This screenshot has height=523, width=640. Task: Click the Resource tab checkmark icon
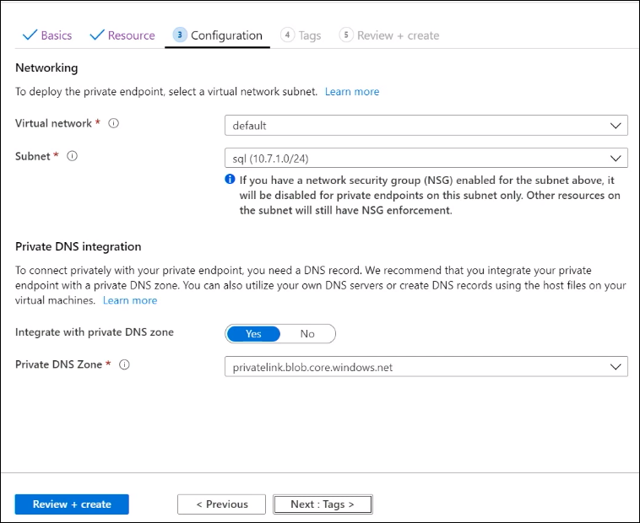click(97, 35)
